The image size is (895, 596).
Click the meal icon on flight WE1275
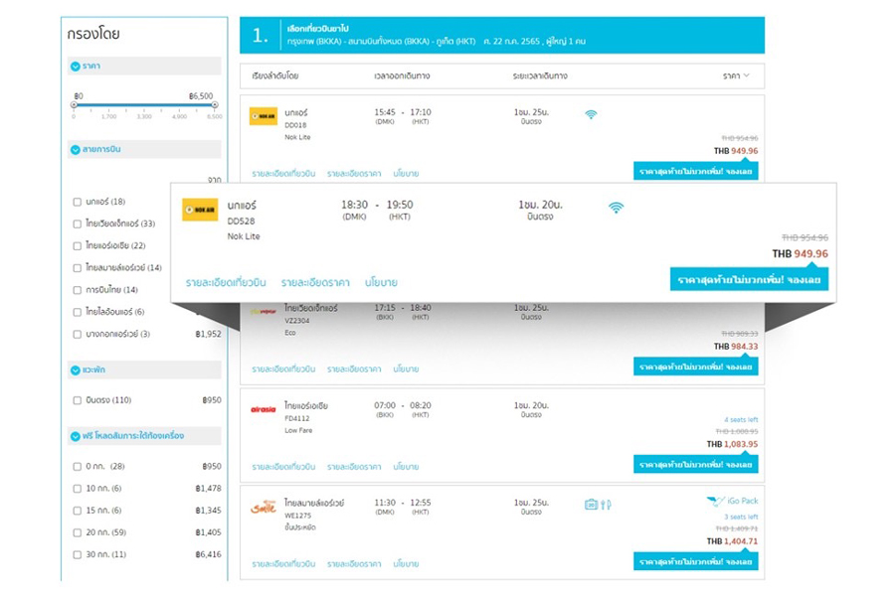(x=606, y=505)
